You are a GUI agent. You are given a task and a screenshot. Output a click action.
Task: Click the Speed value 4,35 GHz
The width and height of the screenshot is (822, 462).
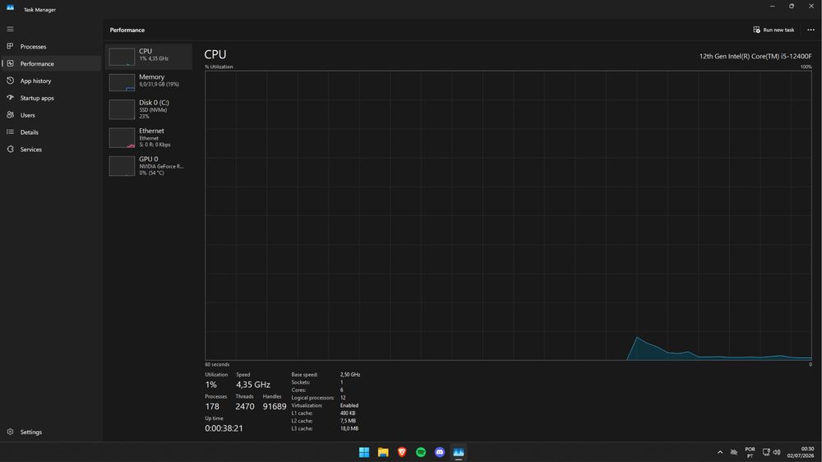(x=253, y=385)
